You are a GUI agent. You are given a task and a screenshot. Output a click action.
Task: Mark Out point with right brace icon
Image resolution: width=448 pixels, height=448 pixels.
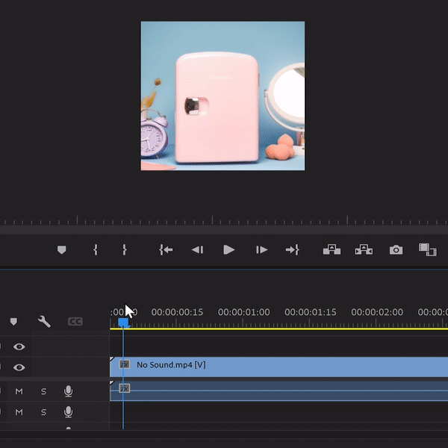[124, 250]
